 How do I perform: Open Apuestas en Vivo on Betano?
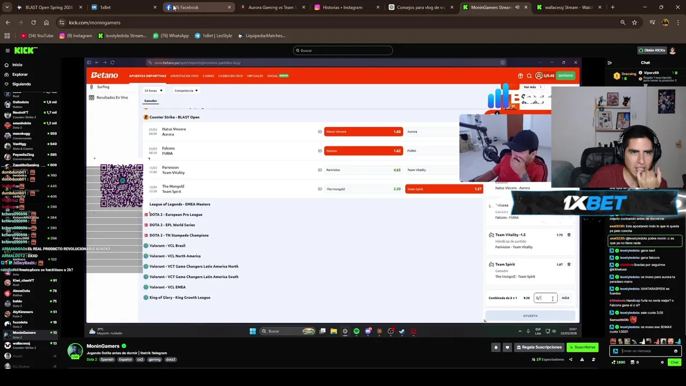point(184,76)
